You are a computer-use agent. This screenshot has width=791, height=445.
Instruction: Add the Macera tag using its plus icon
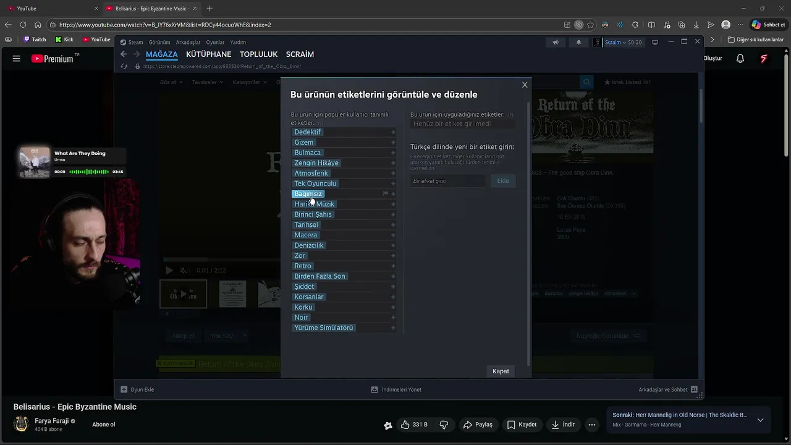point(393,235)
